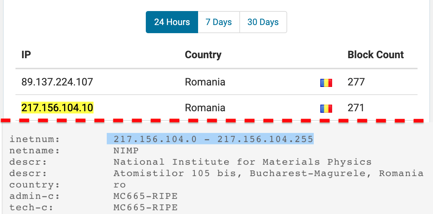Switch to the 30 Days tab
Image resolution: width=433 pixels, height=214 pixels.
coord(263,22)
